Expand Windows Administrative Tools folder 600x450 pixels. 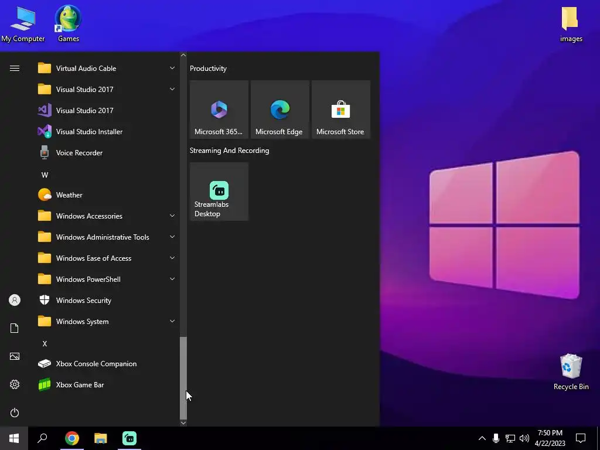[x=108, y=237]
